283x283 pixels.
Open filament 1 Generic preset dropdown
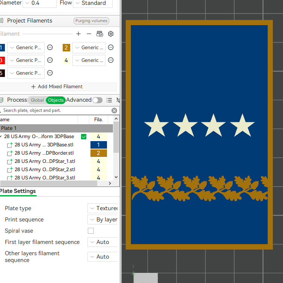[26, 48]
